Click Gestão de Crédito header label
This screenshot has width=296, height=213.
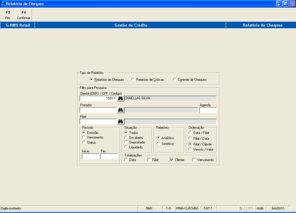(131, 25)
